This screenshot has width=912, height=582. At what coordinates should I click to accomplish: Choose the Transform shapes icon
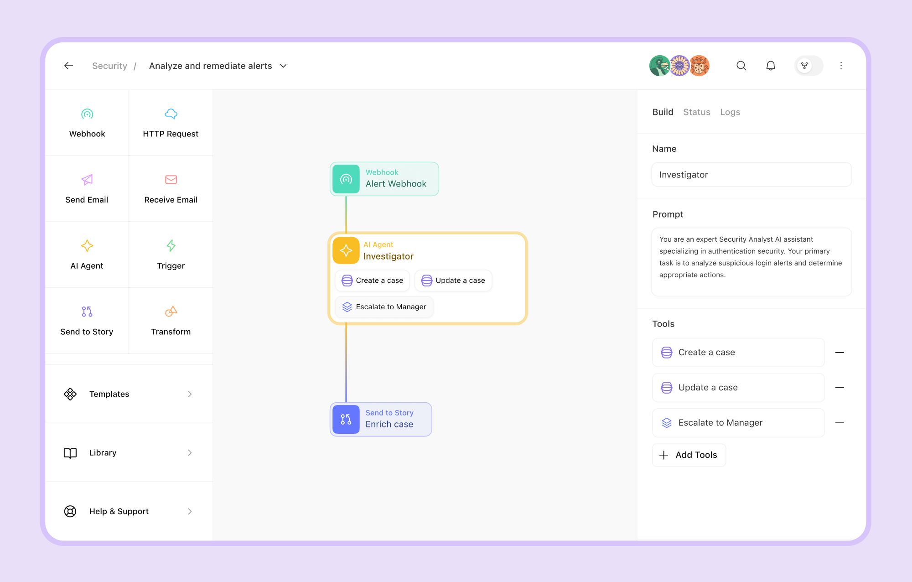click(x=171, y=312)
